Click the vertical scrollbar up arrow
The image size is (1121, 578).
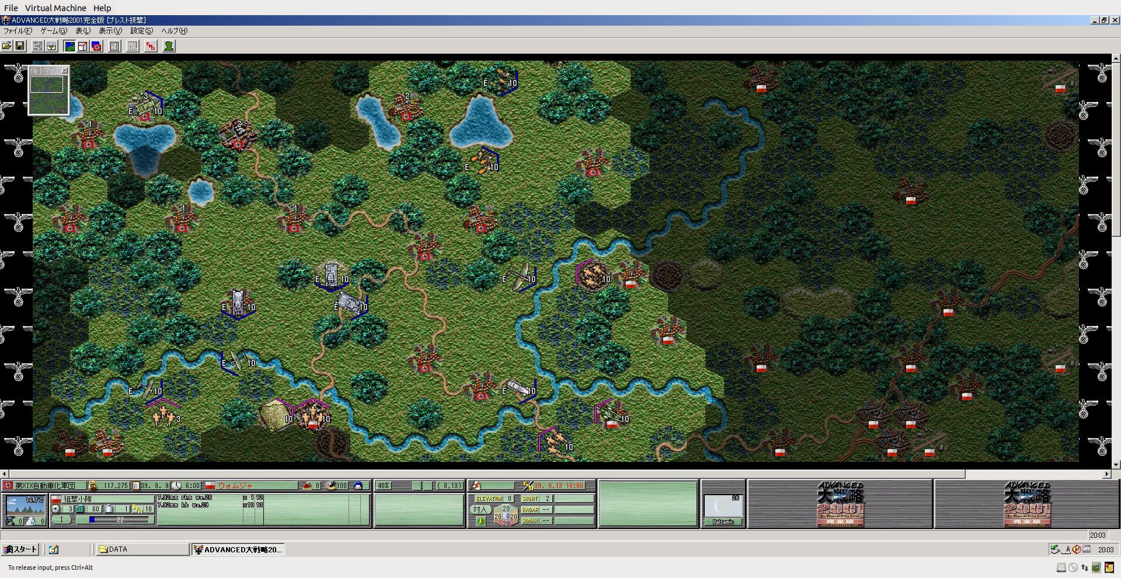coord(1116,58)
